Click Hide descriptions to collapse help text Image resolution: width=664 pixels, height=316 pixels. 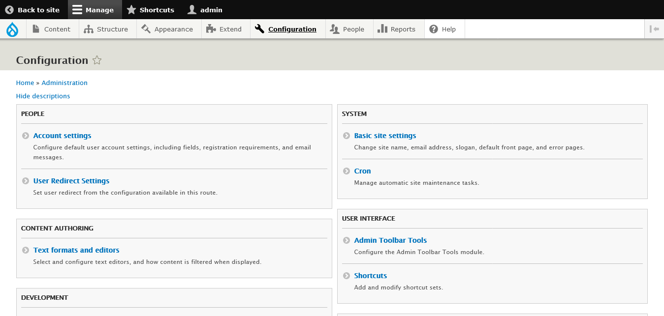(x=43, y=96)
